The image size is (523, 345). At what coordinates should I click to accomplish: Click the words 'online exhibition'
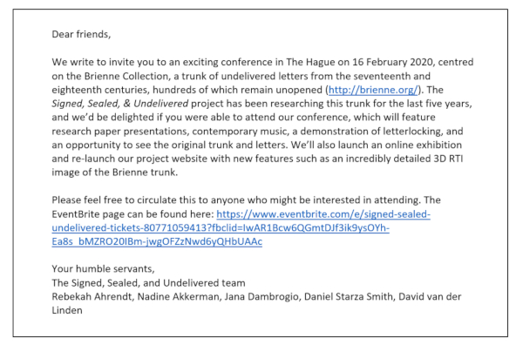click(424, 145)
